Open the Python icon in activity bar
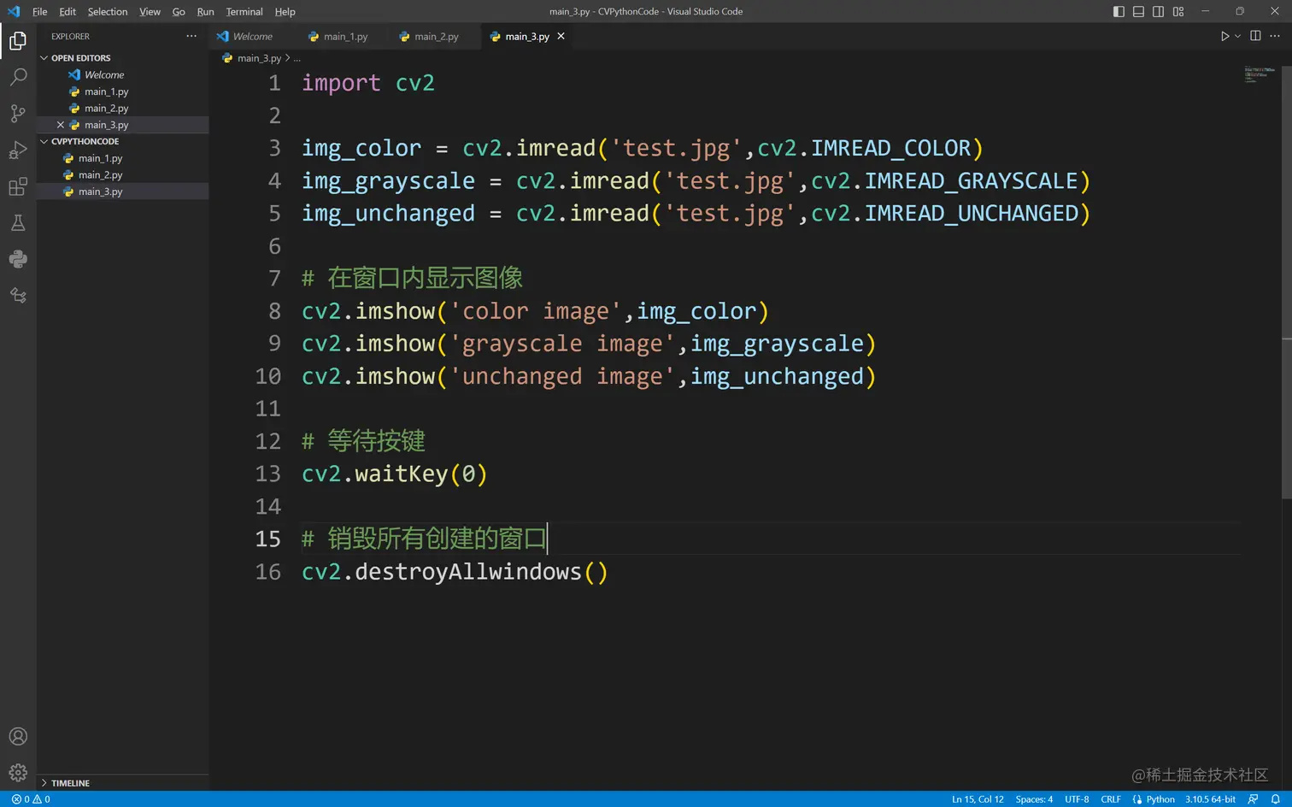 (18, 259)
